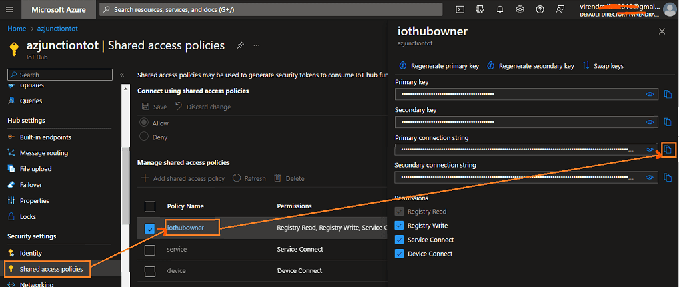Open the notifications bell
Screen dimensions: 679x287
coord(500,9)
